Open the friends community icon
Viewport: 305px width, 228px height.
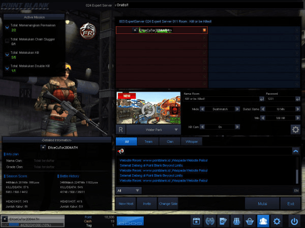(x=263, y=221)
